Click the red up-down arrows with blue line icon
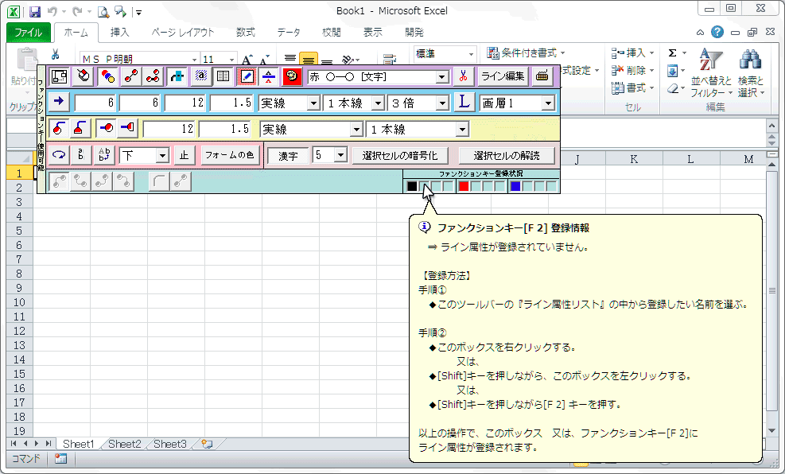This screenshot has height=474, width=785. (269, 76)
